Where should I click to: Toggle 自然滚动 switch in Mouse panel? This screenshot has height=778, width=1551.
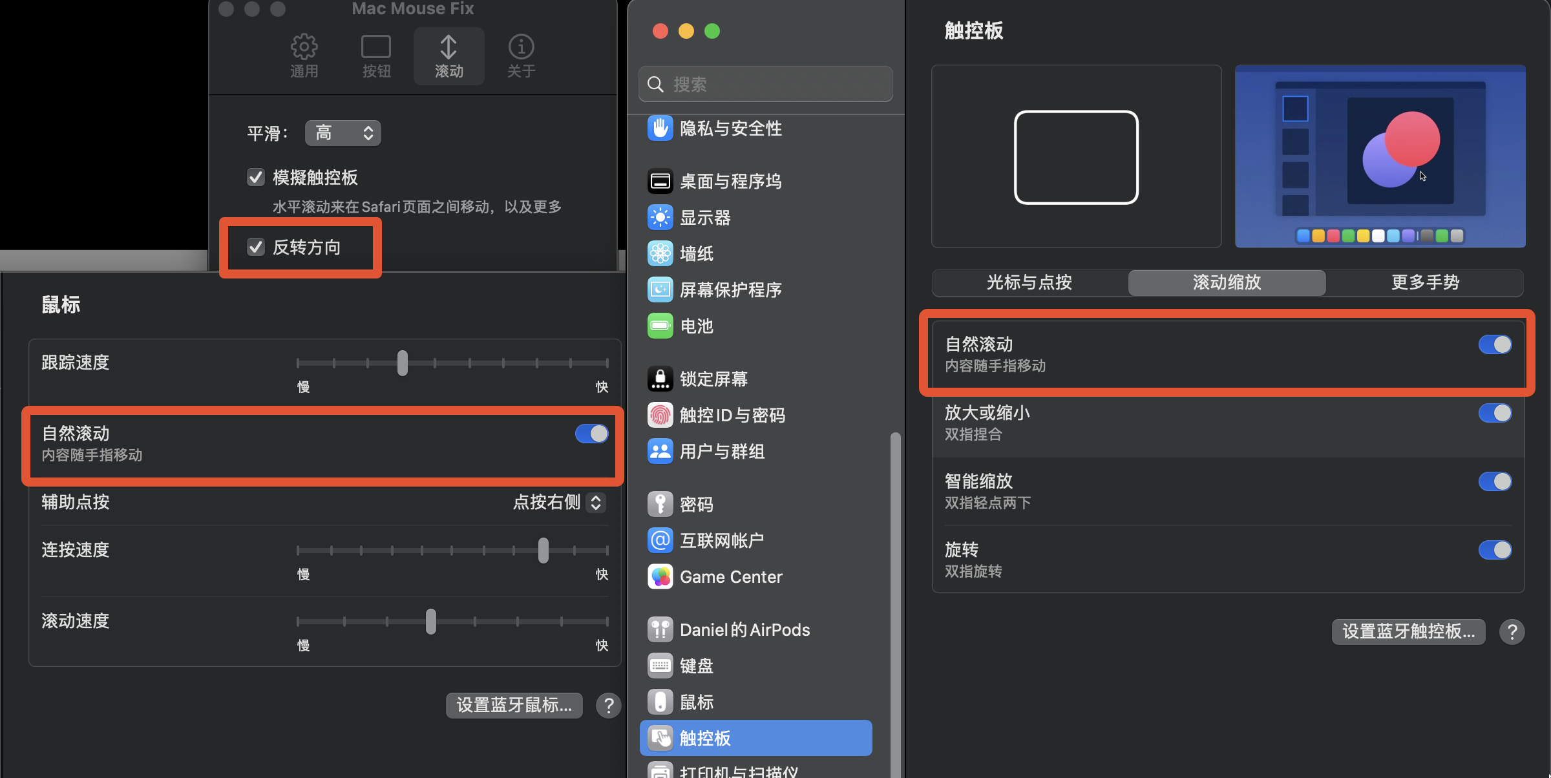(x=591, y=434)
